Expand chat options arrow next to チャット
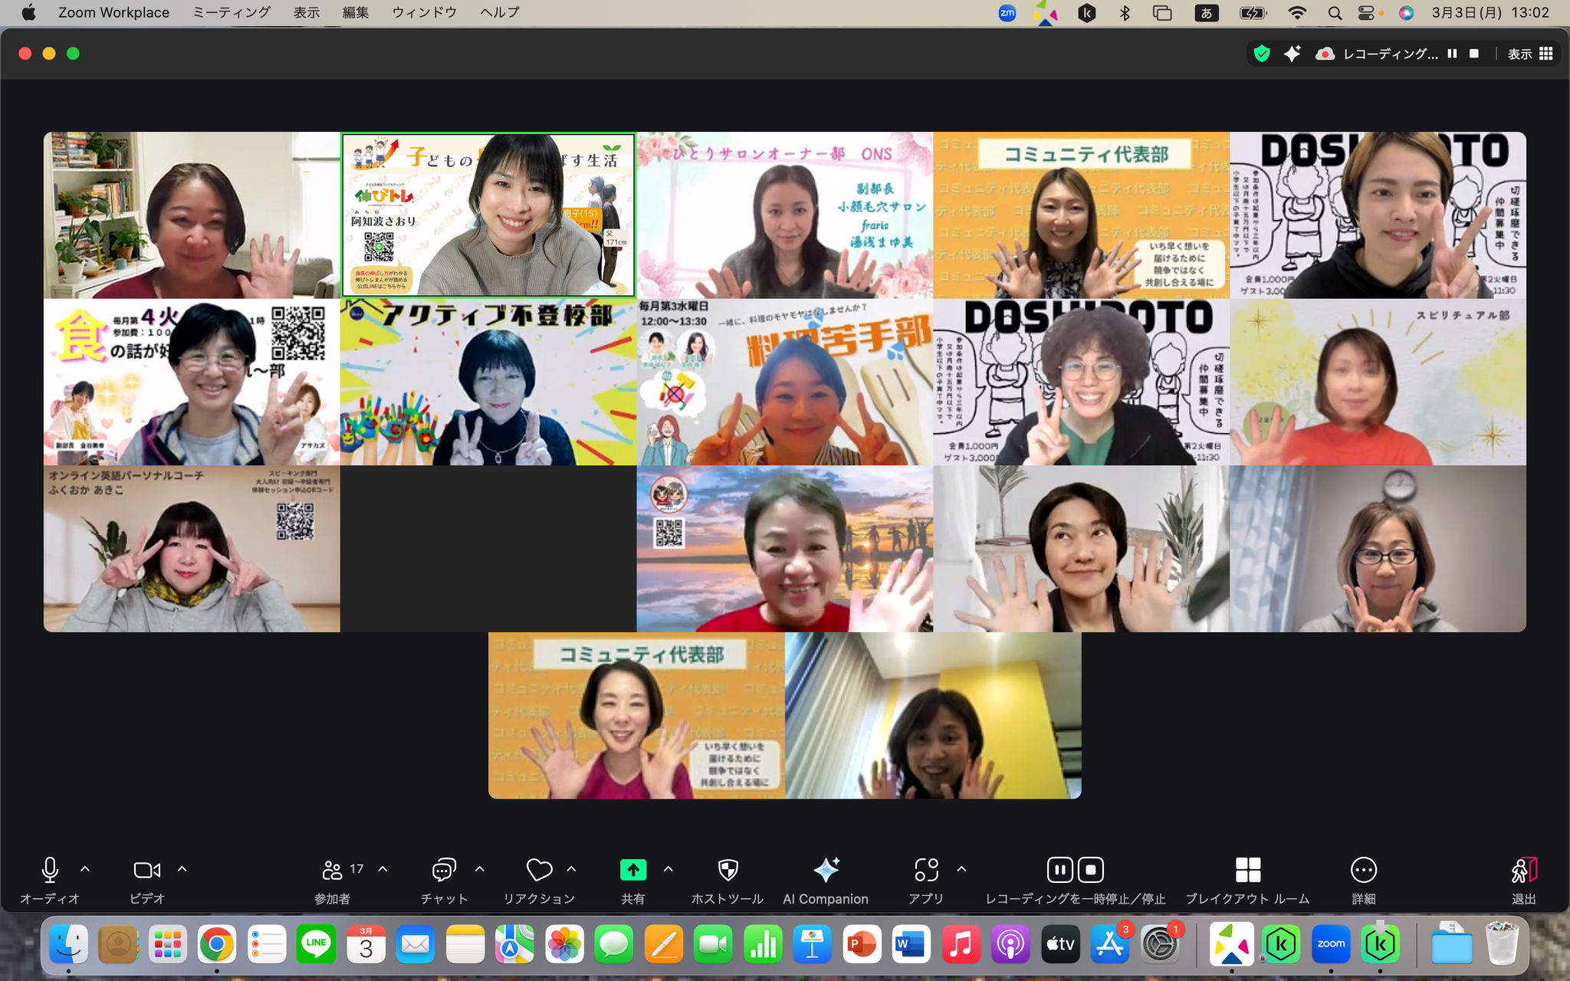The width and height of the screenshot is (1570, 981). click(x=480, y=869)
